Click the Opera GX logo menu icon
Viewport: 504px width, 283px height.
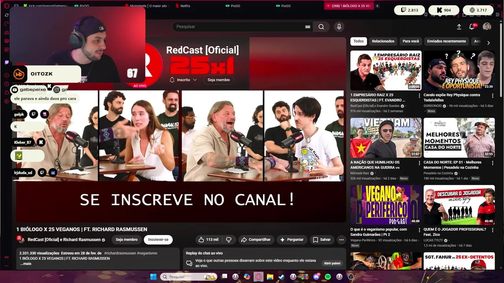(x=6, y=6)
